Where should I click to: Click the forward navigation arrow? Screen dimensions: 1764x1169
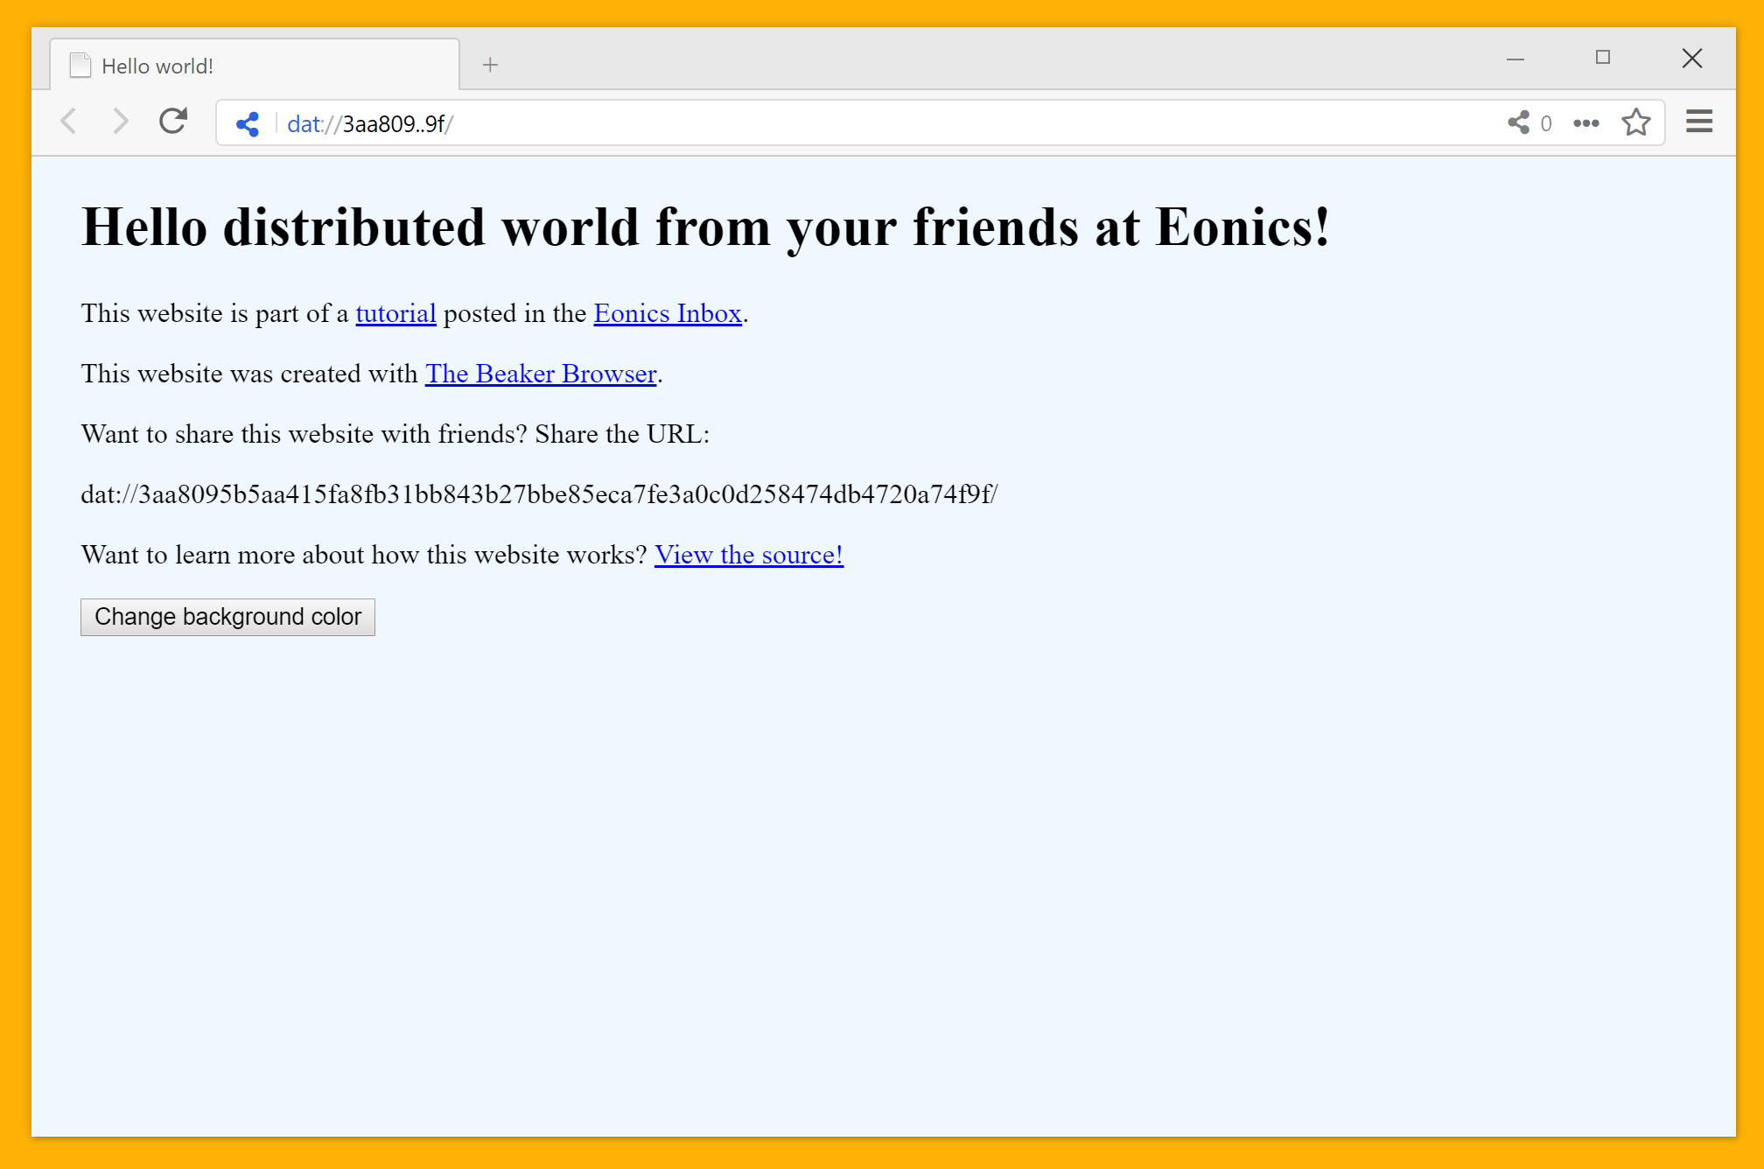click(121, 122)
